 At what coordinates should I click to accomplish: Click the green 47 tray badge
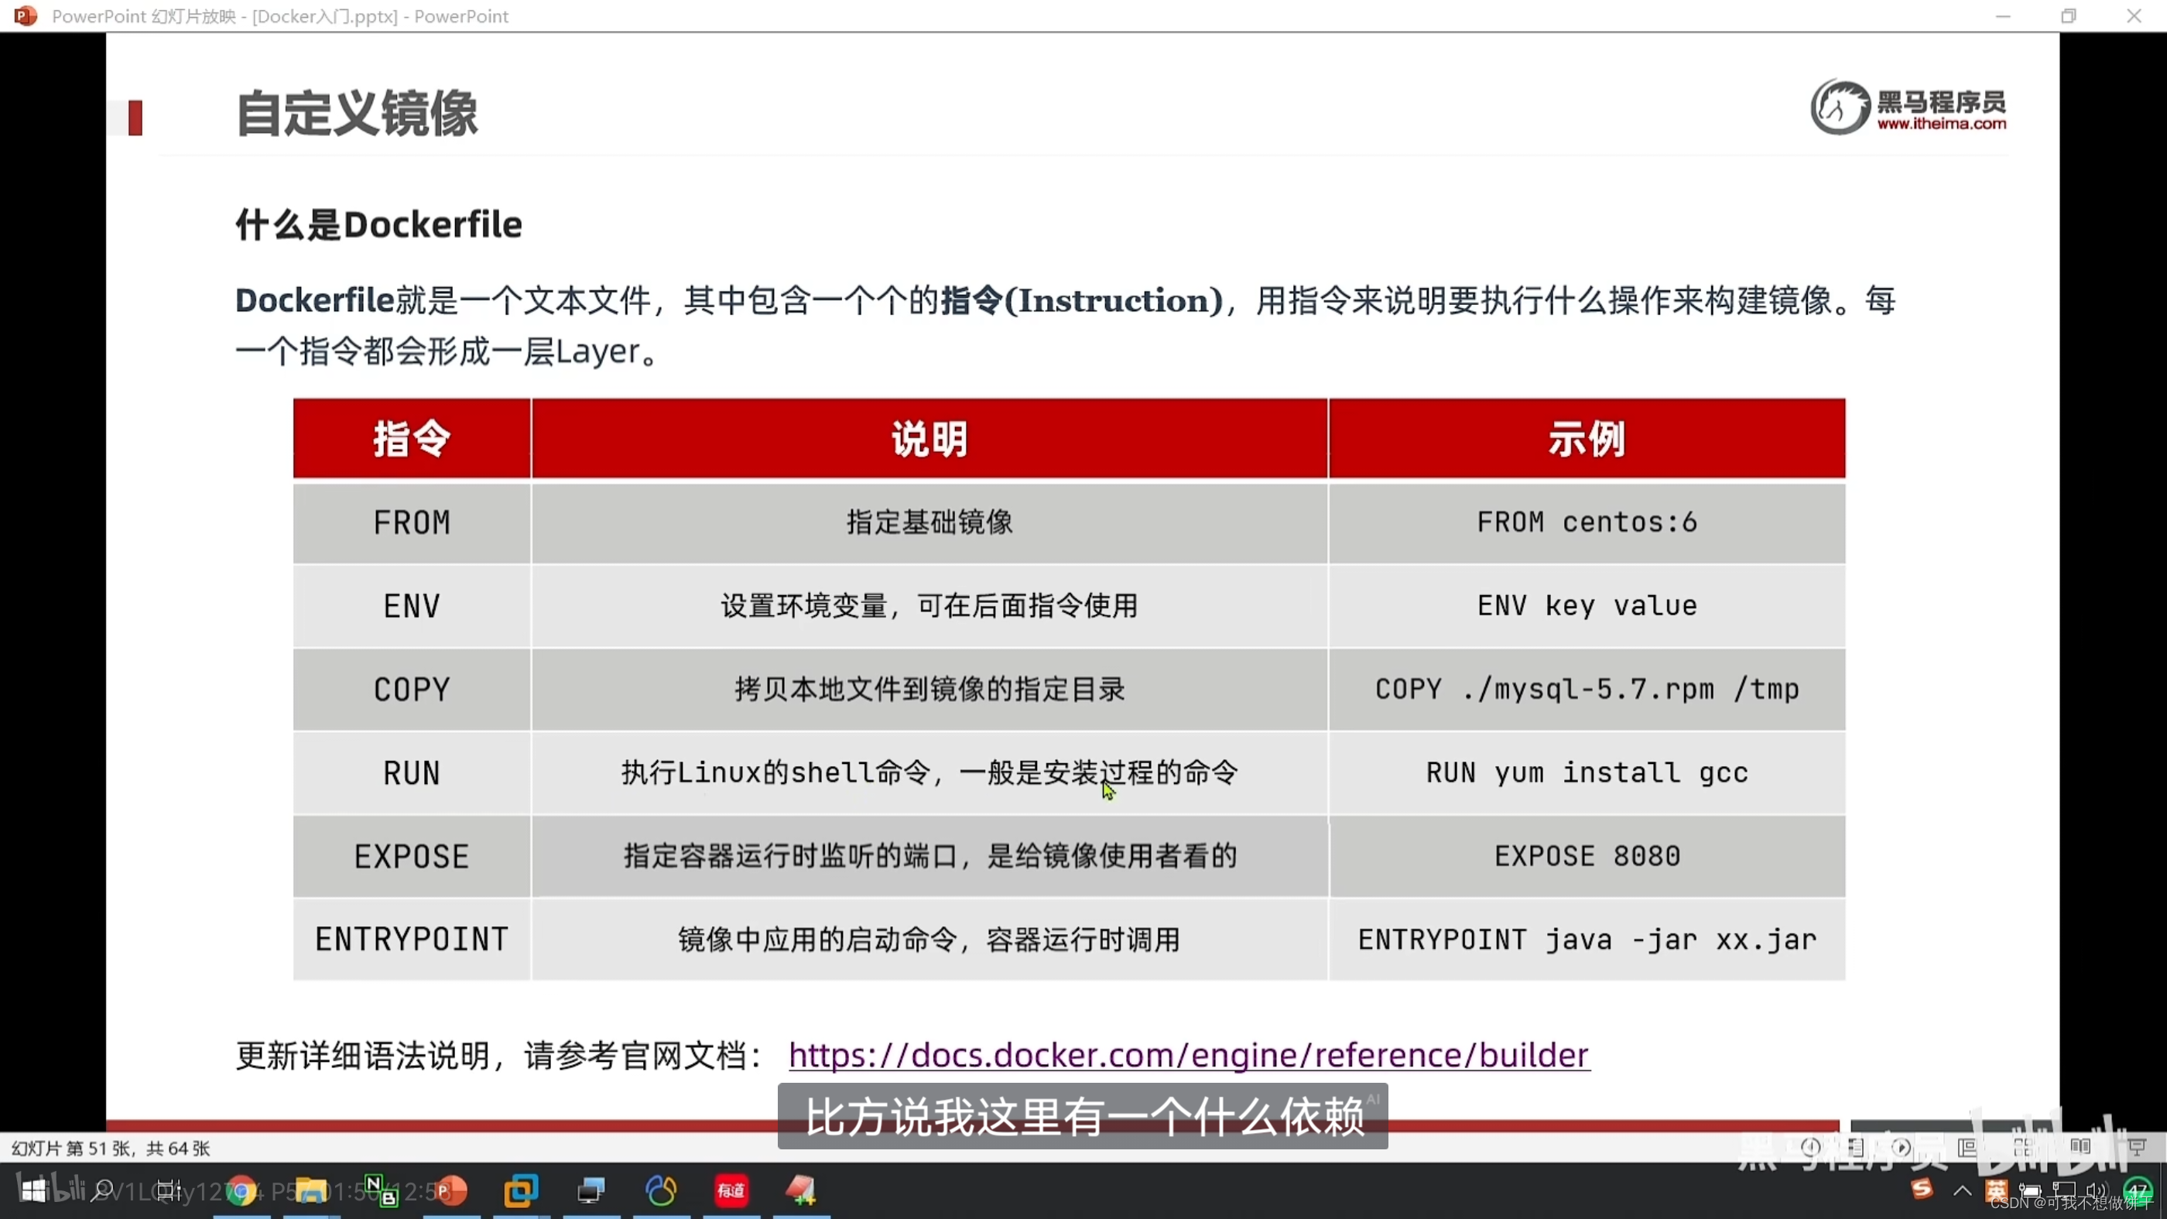[x=2137, y=1190]
